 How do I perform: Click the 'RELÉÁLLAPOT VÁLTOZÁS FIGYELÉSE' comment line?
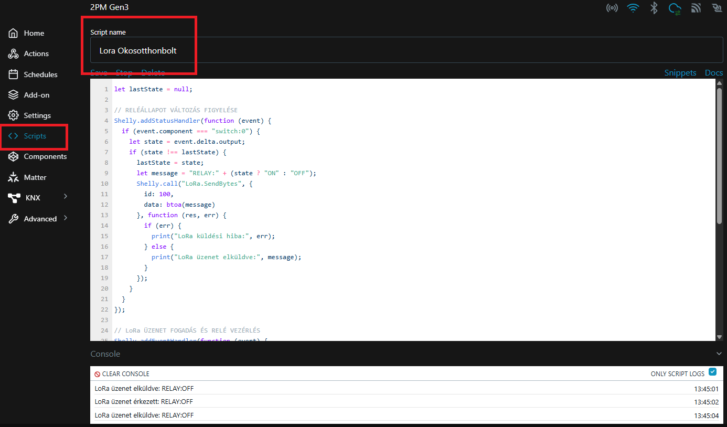pos(176,110)
